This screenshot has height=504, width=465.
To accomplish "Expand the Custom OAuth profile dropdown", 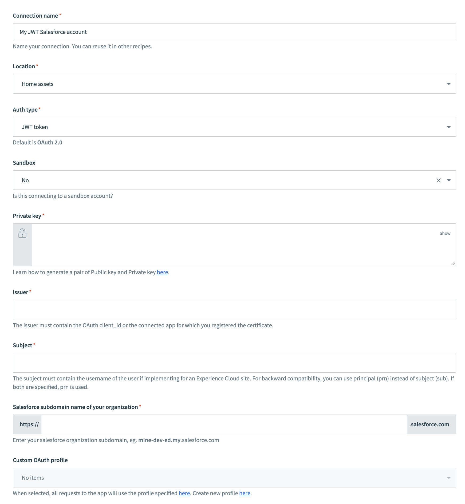I will click(x=449, y=478).
